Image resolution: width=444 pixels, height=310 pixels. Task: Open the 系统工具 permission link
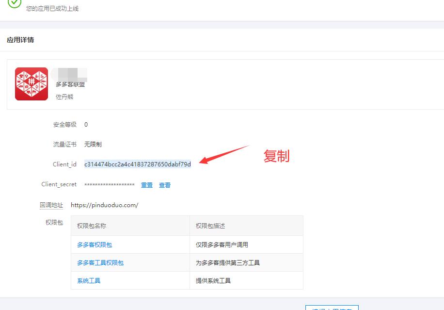tap(89, 280)
